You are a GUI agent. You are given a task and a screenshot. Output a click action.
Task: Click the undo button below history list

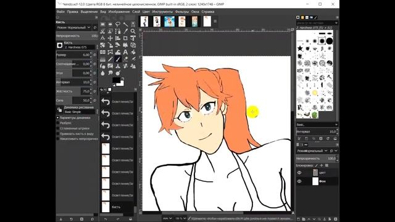pyautogui.click(x=106, y=220)
